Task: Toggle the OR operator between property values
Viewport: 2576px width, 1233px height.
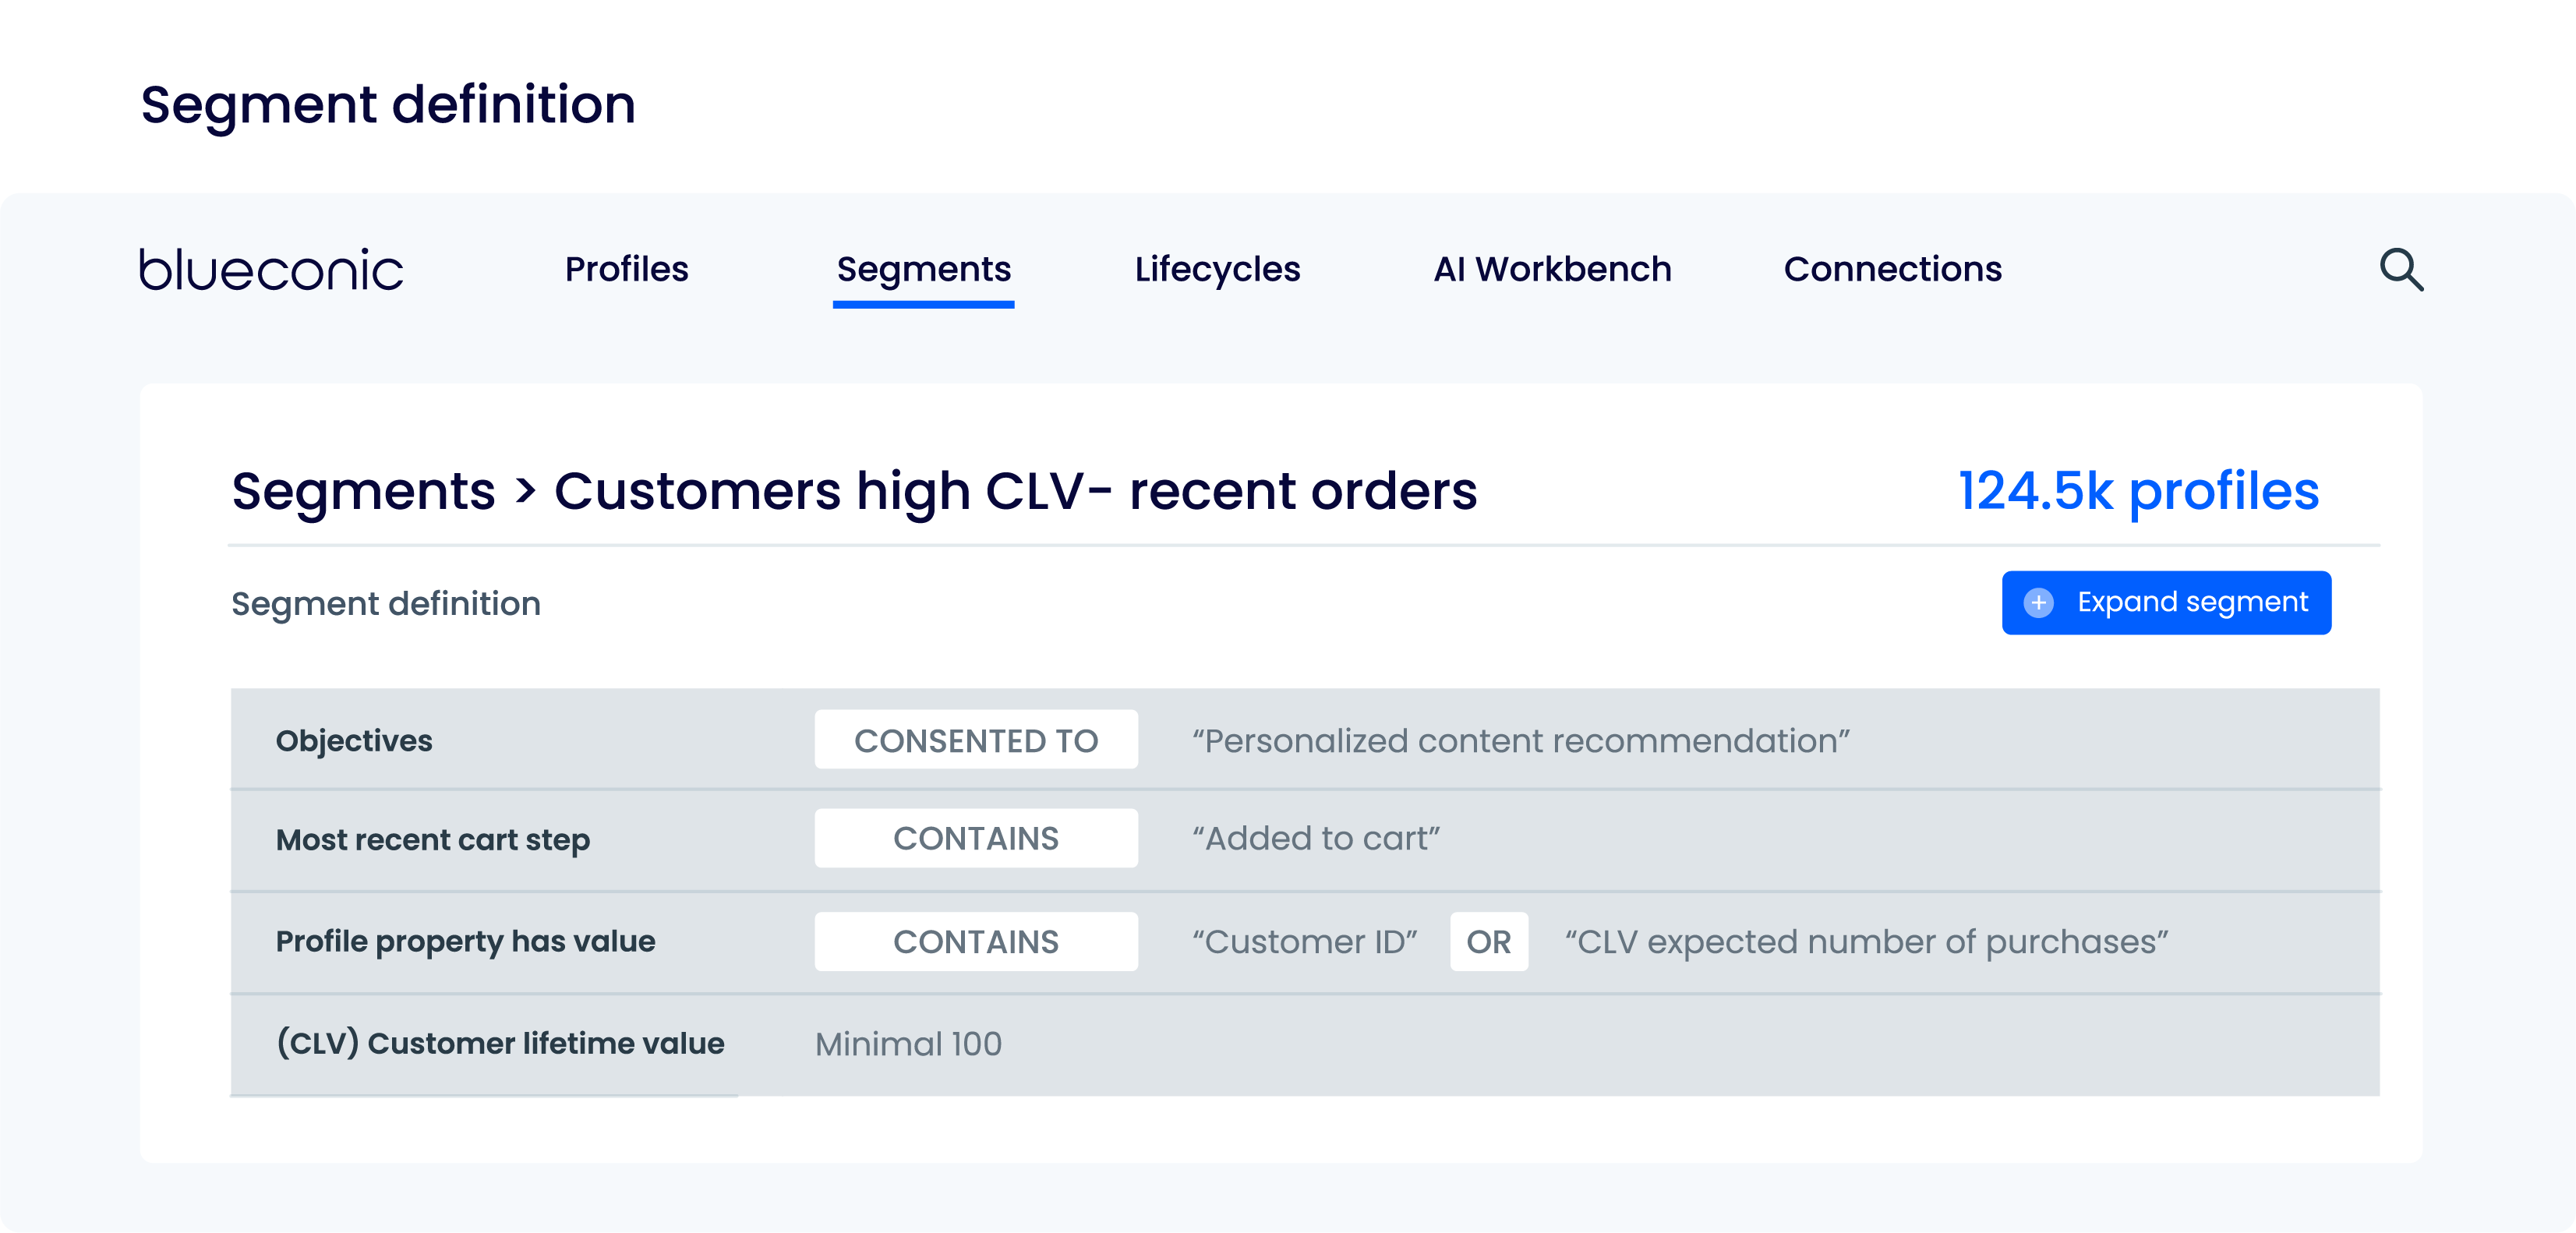Action: [1488, 941]
